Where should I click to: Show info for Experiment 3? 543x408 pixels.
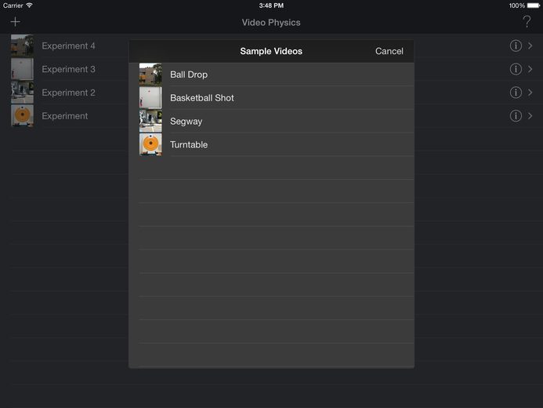point(516,69)
